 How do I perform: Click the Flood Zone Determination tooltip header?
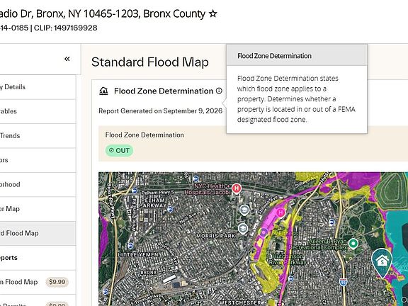click(297, 55)
